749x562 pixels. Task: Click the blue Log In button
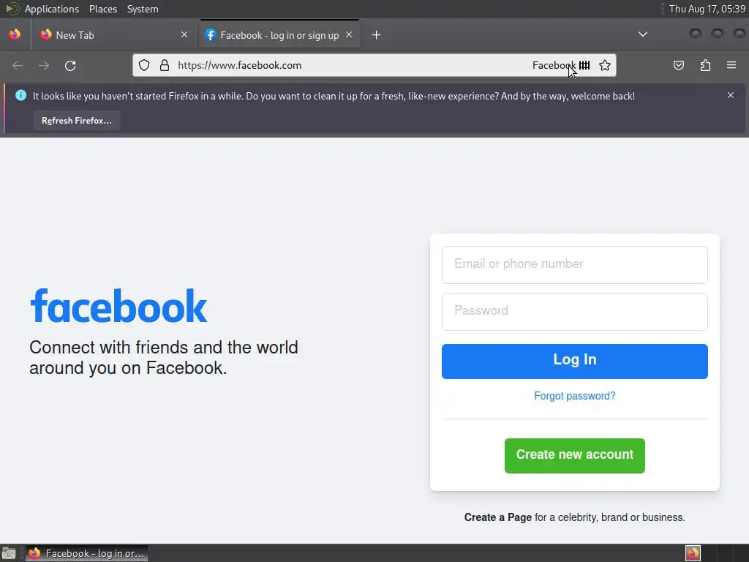pyautogui.click(x=575, y=361)
